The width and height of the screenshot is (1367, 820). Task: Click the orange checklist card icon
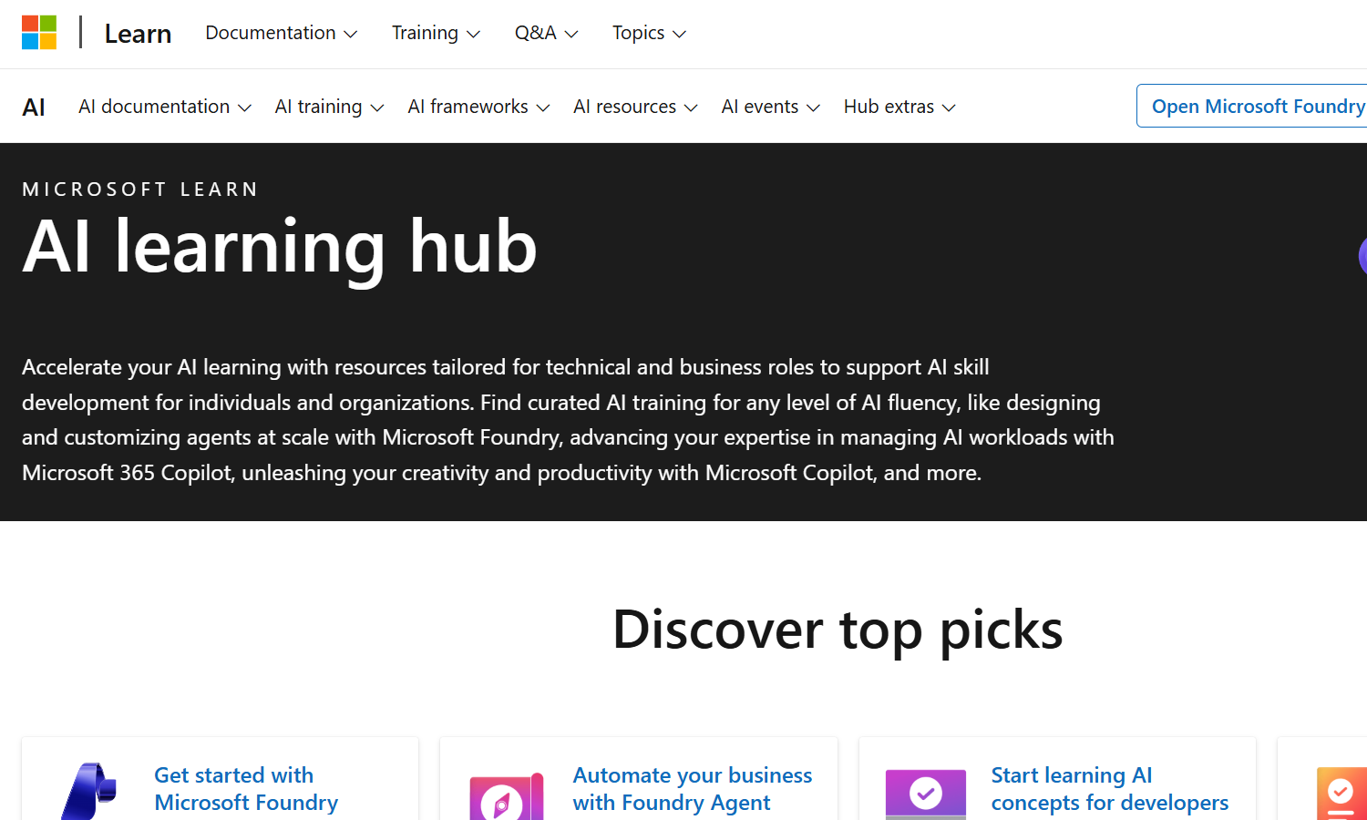coord(1341,794)
